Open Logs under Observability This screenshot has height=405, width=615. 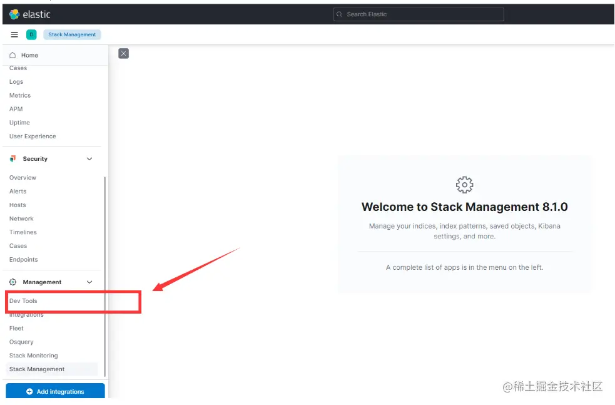point(16,81)
